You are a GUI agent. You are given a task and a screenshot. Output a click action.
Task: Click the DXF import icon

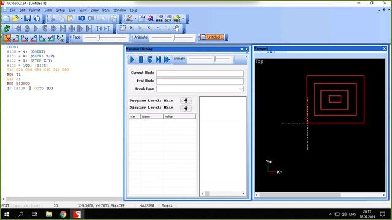tap(168, 19)
